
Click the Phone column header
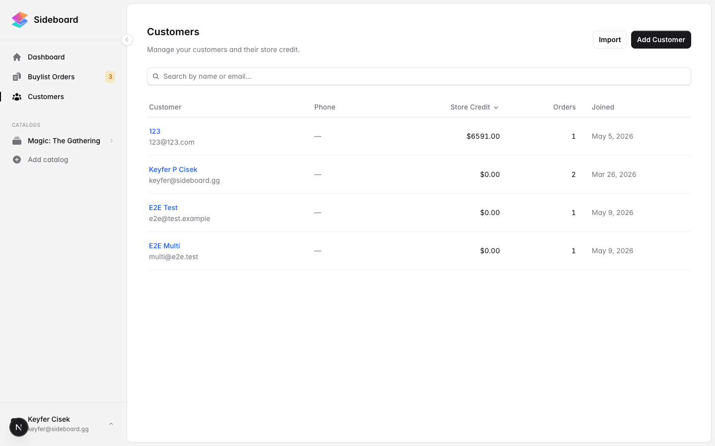[x=325, y=107]
